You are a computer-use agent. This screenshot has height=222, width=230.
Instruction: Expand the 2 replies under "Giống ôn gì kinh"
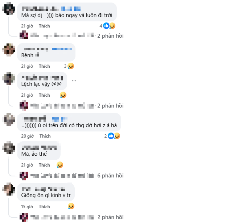pos(110,217)
